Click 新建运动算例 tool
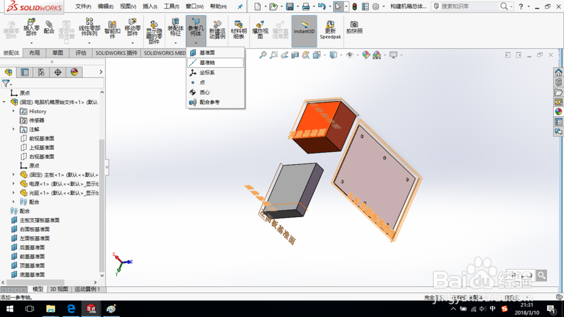The width and height of the screenshot is (564, 317). click(x=217, y=30)
